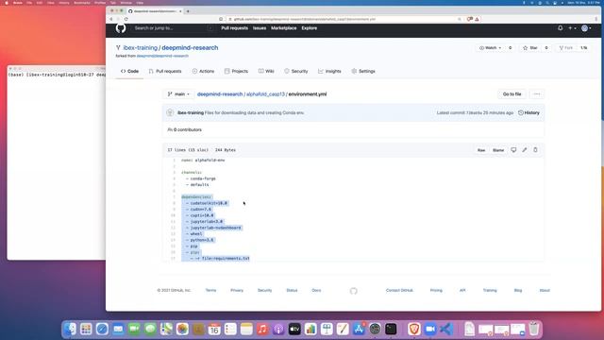Viewport: 604px width, 340px height.
Task: Open the notifications bell
Action: [x=560, y=28]
